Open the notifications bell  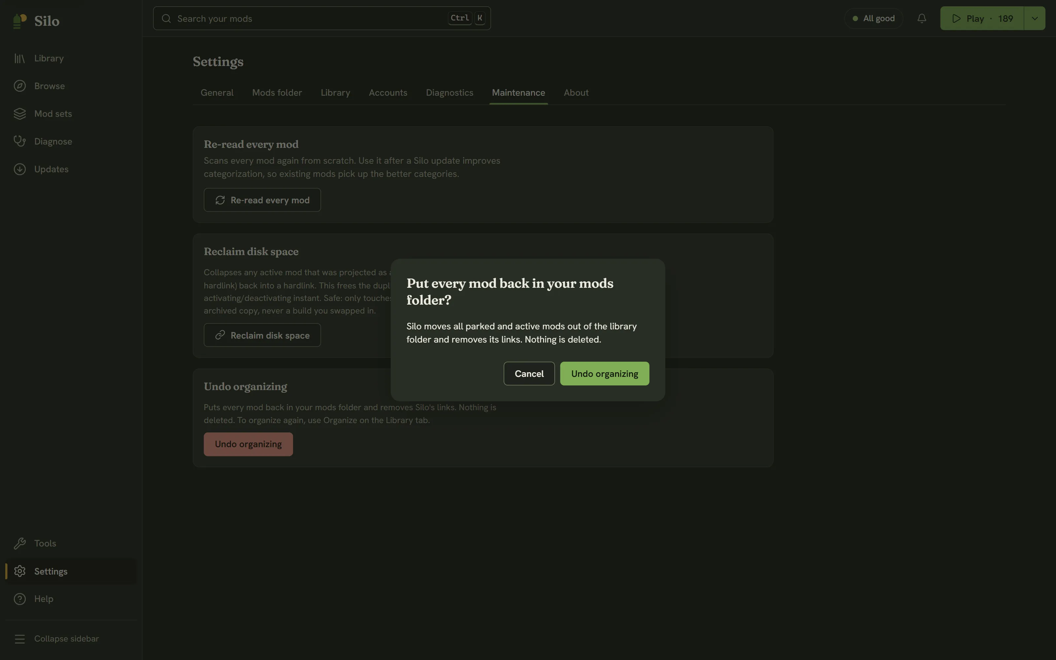[x=922, y=18]
